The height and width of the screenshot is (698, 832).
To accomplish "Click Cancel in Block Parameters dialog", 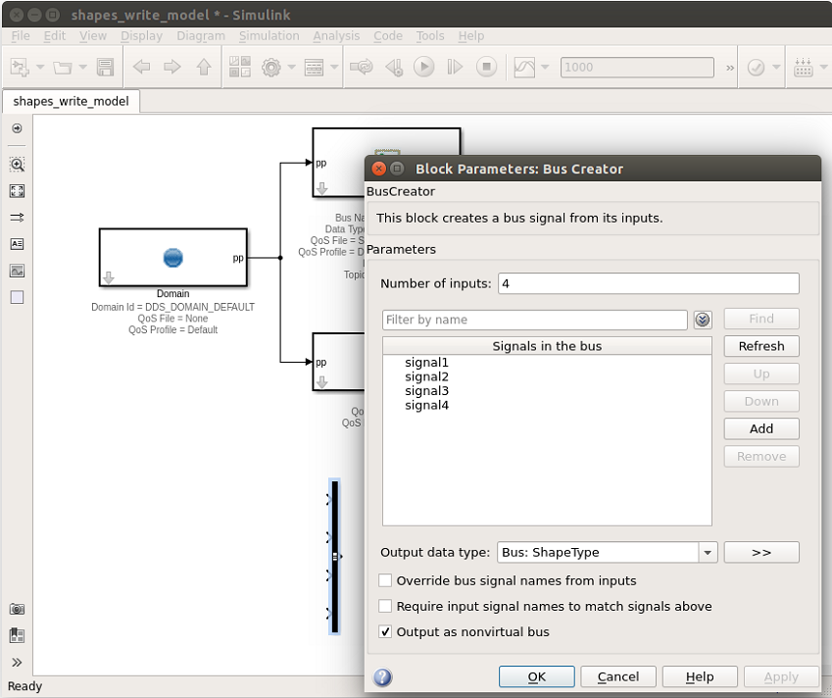I will [x=618, y=676].
